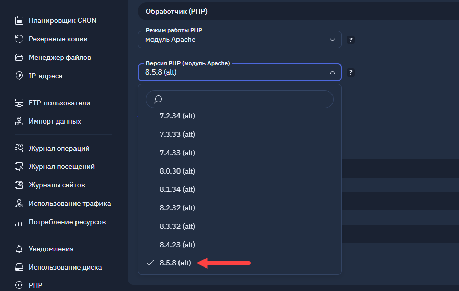459x291 pixels.
Task: Click the operations journal clock icon
Action: pyautogui.click(x=19, y=148)
